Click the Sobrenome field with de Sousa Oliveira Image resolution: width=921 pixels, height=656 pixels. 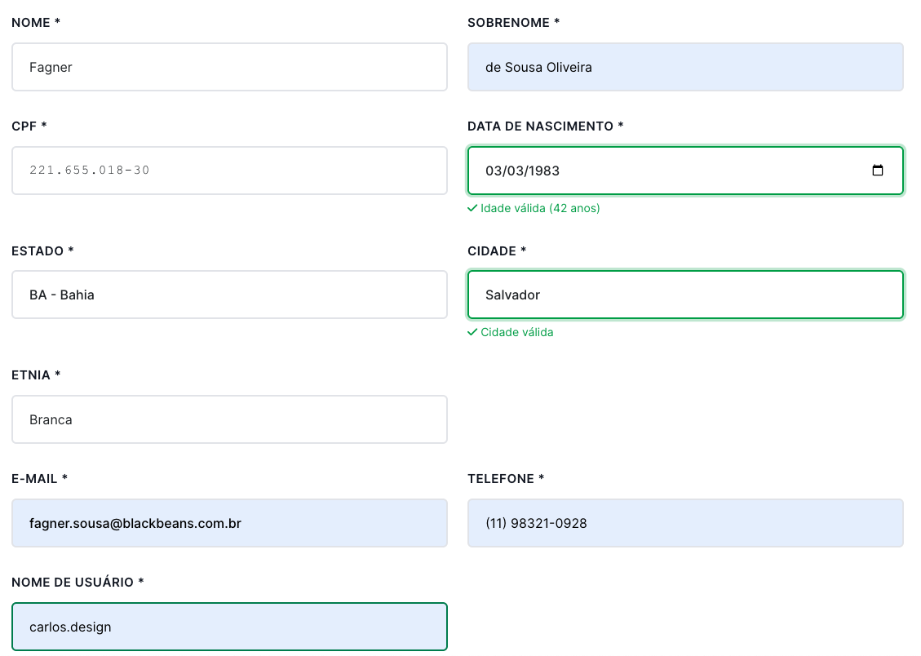[x=684, y=67]
